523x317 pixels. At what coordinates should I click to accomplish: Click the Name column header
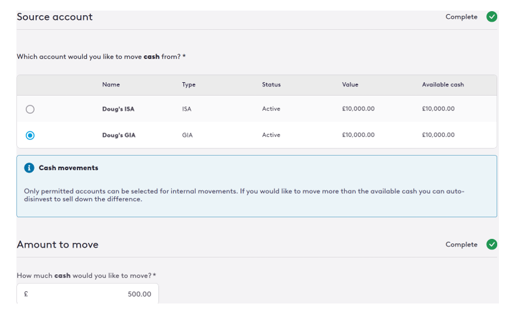tap(111, 85)
